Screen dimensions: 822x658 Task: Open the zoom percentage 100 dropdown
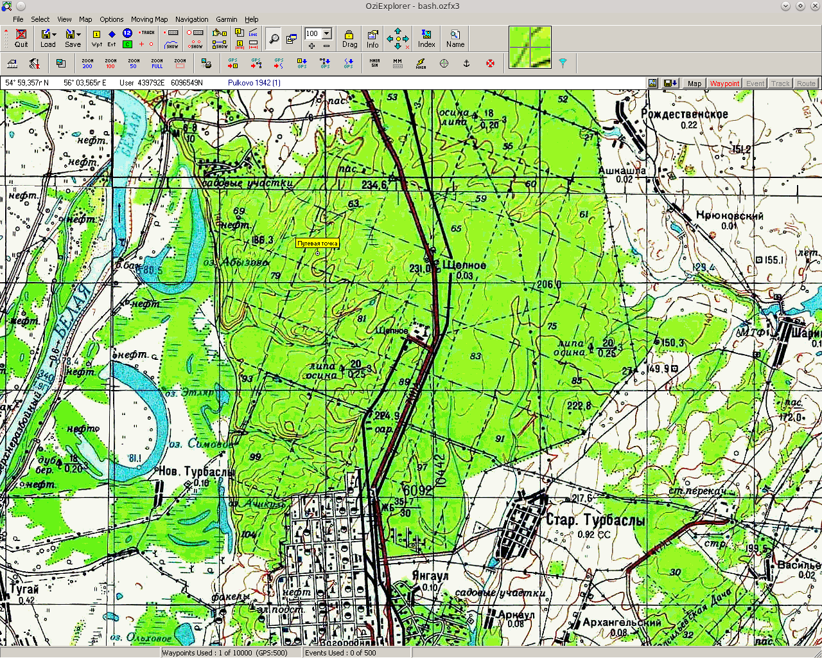pyautogui.click(x=327, y=33)
